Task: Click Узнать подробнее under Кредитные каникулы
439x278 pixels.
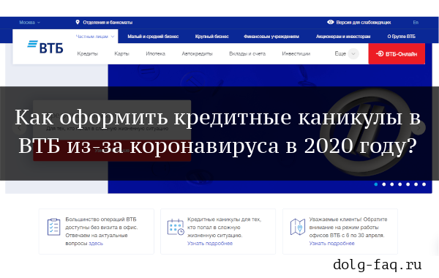Action: pyautogui.click(x=210, y=244)
